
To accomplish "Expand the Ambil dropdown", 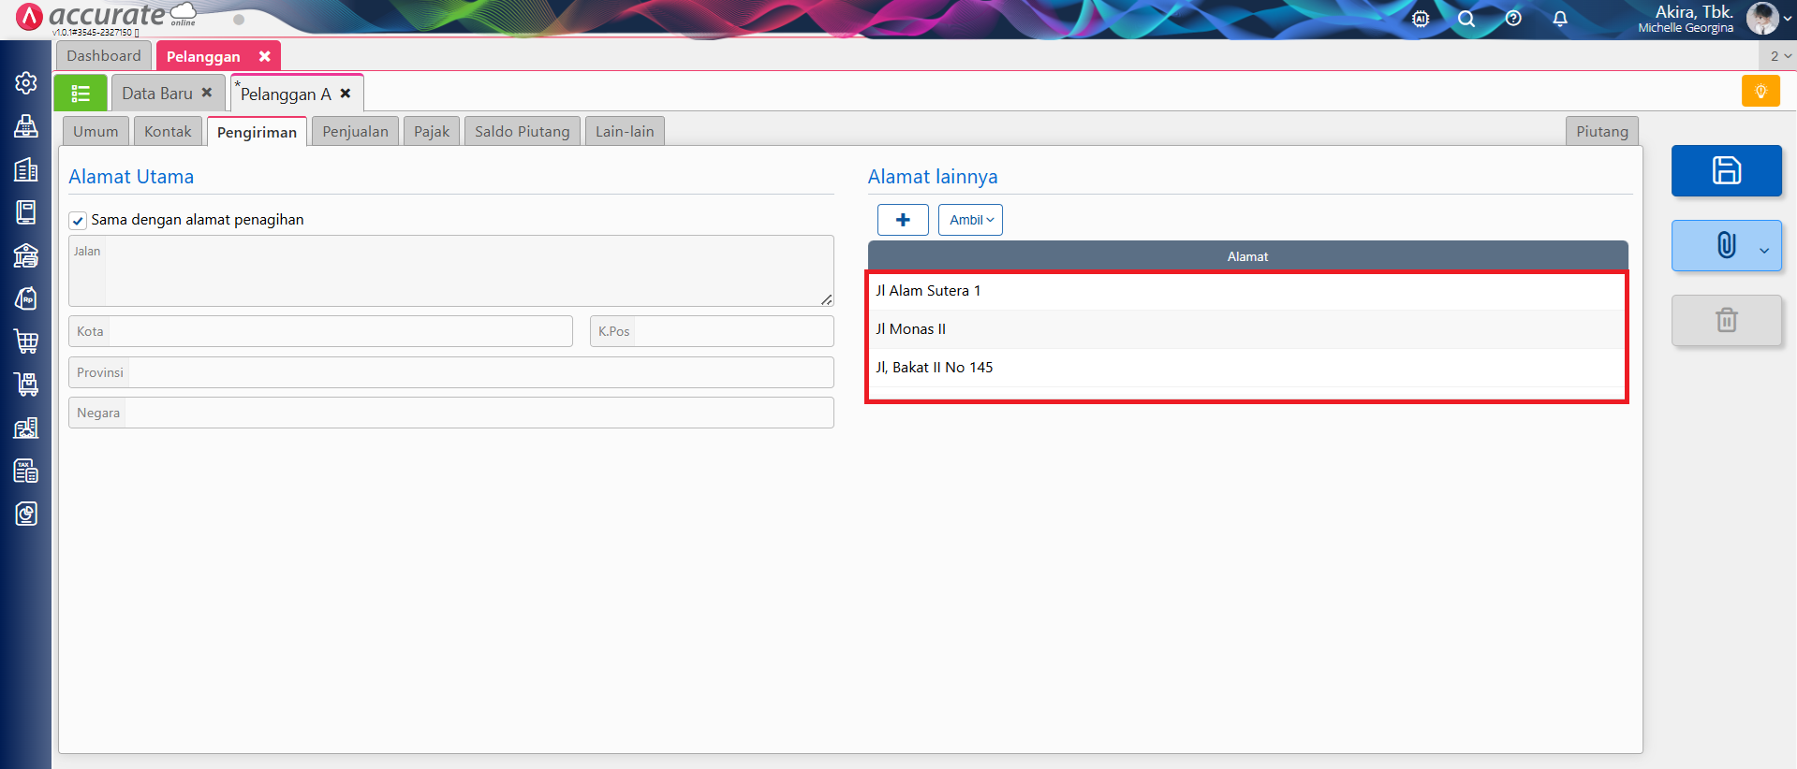I will (970, 220).
